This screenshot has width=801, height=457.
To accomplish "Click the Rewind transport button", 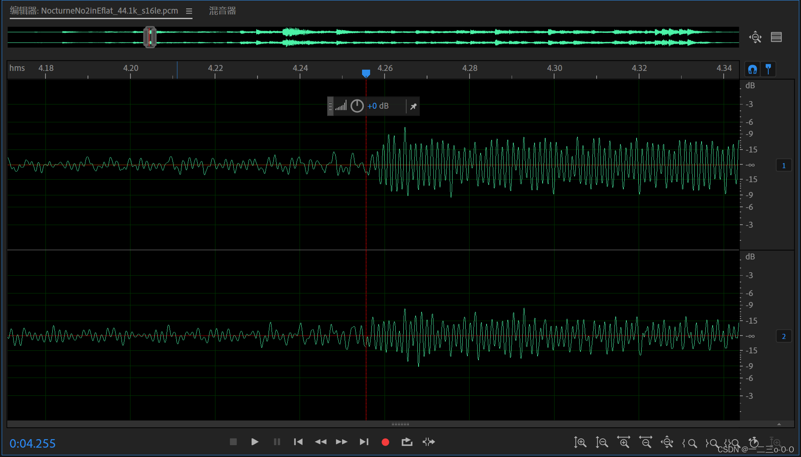I will (320, 442).
